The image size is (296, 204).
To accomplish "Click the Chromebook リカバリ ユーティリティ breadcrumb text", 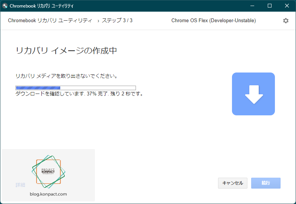I will (50, 20).
